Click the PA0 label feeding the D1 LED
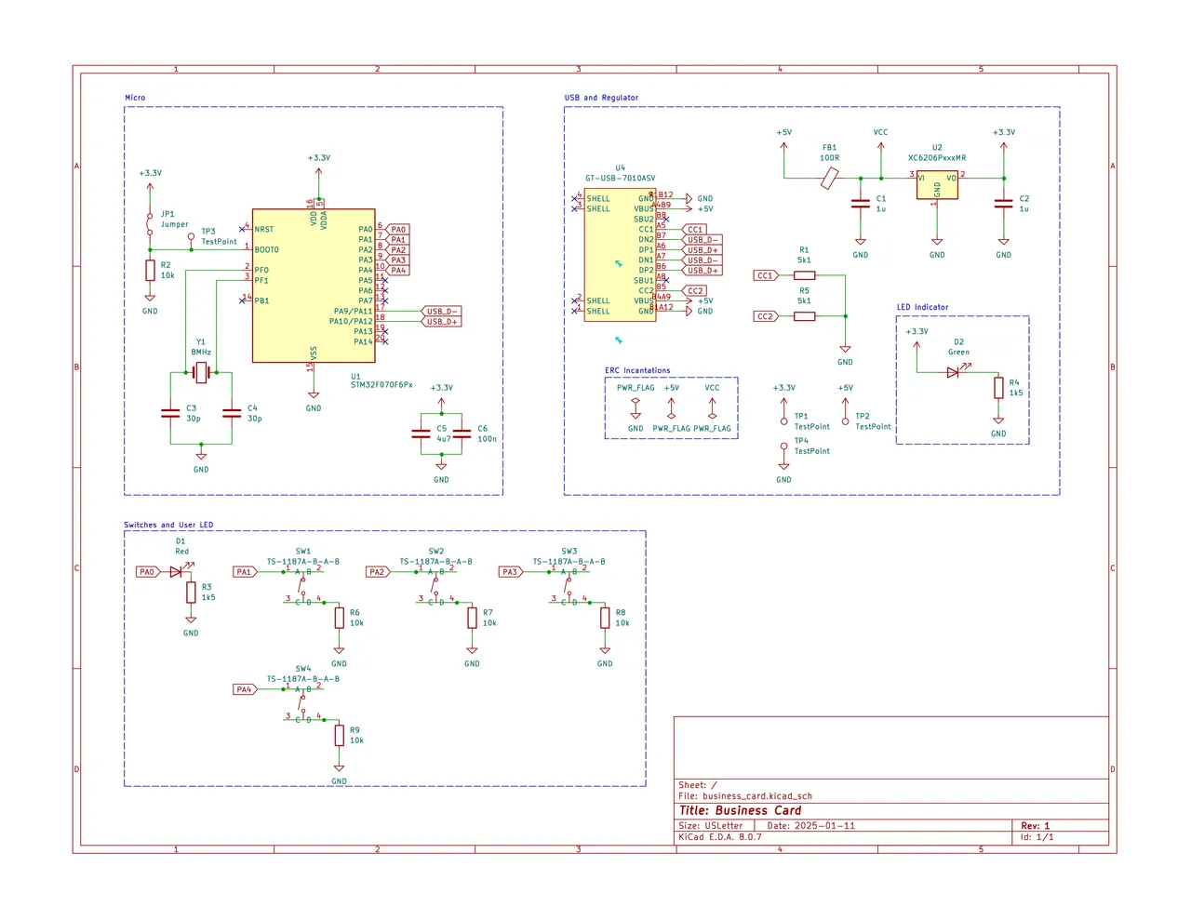This screenshot has height=920, width=1191. tap(148, 572)
